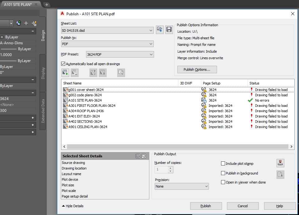Click the Remove Sheets icon

pyautogui.click(x=75, y=72)
